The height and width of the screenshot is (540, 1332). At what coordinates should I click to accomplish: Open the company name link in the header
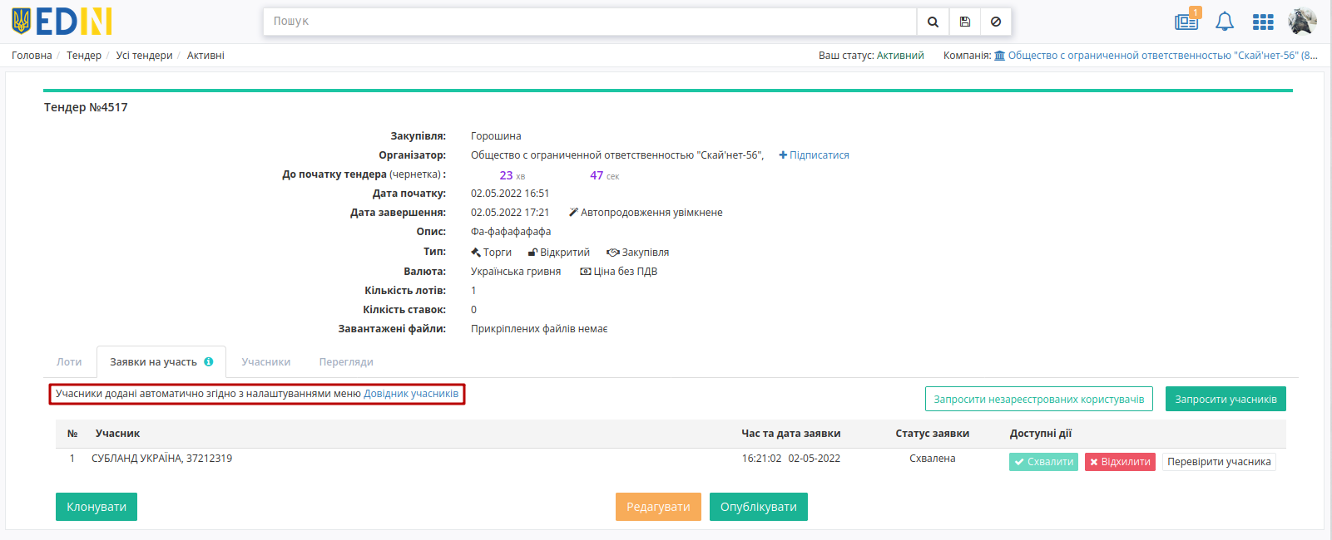click(1162, 56)
